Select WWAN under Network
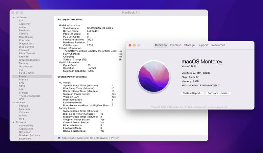Image resolution: width=263 pixels, height=153 pixels. [x=23, y=116]
